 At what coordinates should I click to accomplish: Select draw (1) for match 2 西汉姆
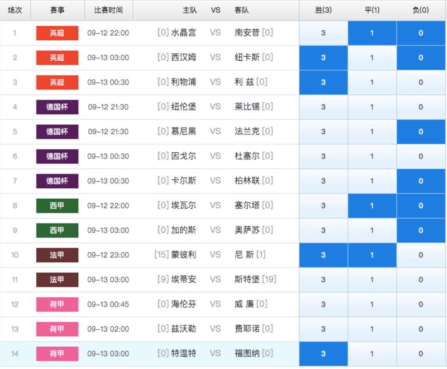click(372, 57)
